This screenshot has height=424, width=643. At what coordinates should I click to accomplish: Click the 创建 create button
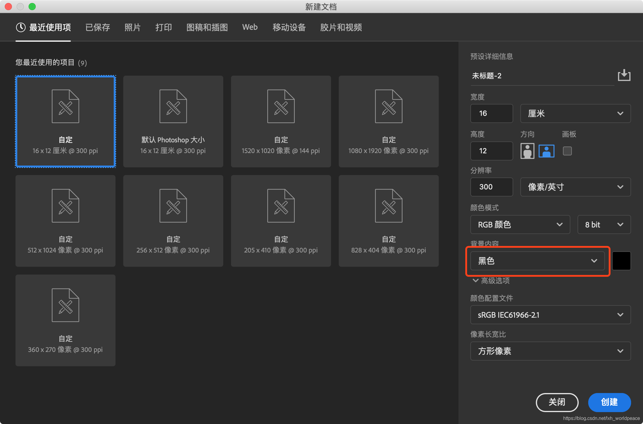point(609,402)
